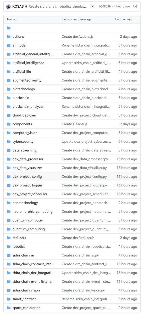Open commit 'Create Header.js'
This screenshot has height=316, width=144.
click(x=75, y=124)
